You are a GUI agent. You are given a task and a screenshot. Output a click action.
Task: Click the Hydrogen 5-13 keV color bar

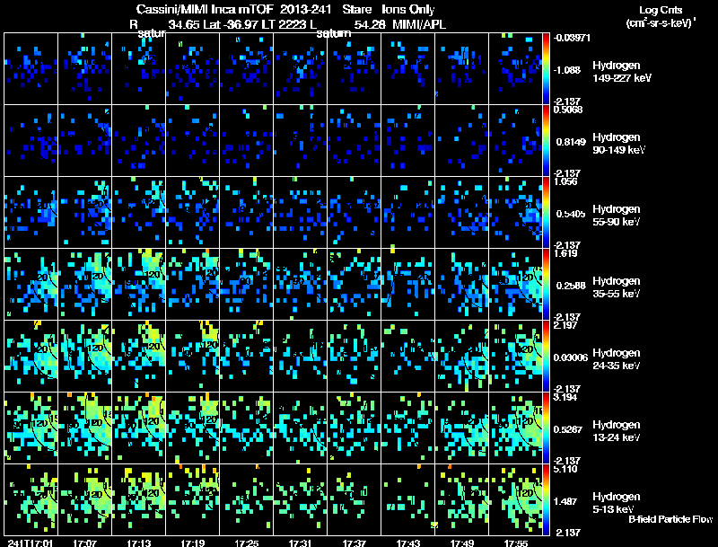click(546, 499)
